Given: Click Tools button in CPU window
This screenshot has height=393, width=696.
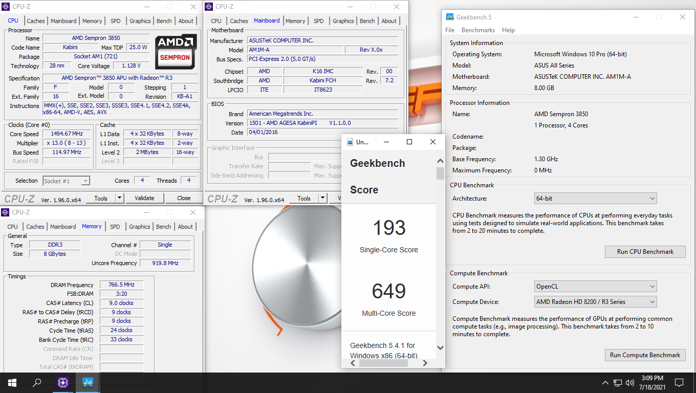Looking at the screenshot, I should [101, 198].
